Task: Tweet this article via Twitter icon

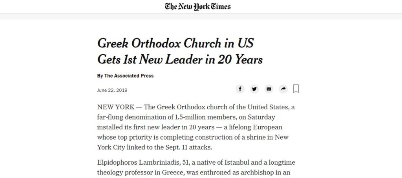Action: 254,89
